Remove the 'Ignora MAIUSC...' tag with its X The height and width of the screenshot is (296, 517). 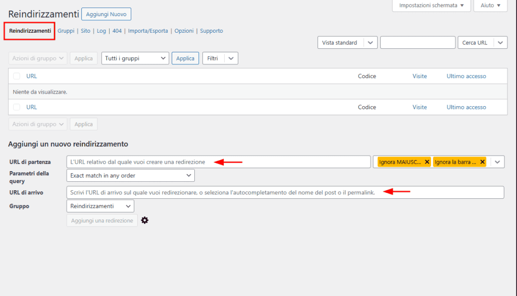[x=427, y=162]
